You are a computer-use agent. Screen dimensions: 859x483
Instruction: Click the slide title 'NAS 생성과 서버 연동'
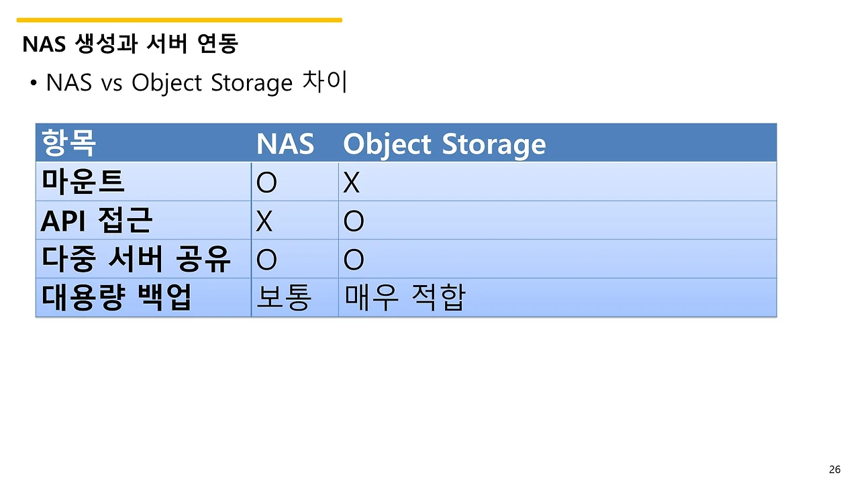130,44
